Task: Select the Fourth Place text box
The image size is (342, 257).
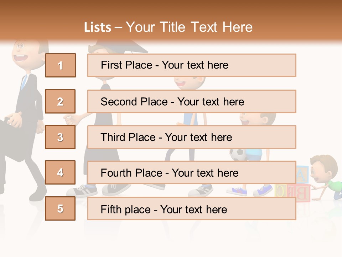Action: [x=192, y=173]
